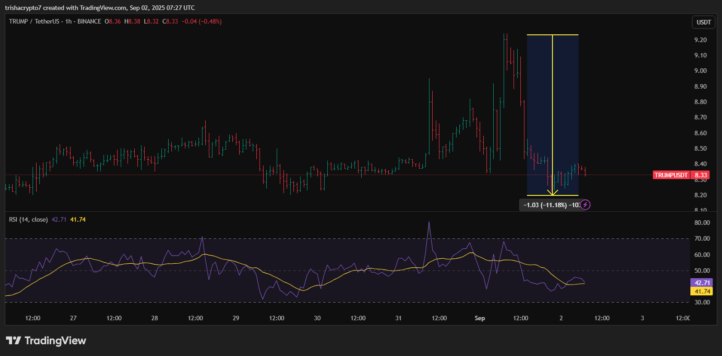Click the date label 30 on time axis
The height and width of the screenshot is (356, 722).
tap(317, 318)
